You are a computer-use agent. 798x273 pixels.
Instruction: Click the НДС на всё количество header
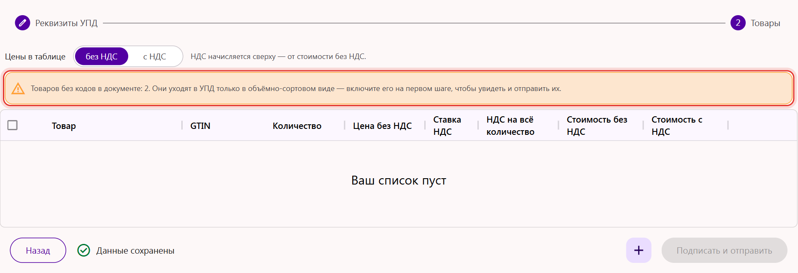(510, 126)
